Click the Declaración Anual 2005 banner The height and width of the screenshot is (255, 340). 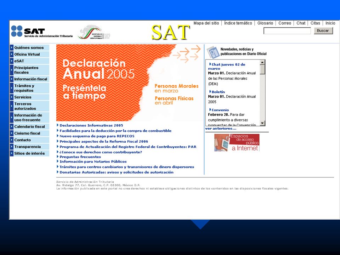coord(129,83)
